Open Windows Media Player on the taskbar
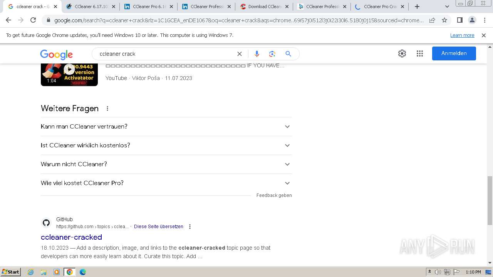 pos(57,272)
